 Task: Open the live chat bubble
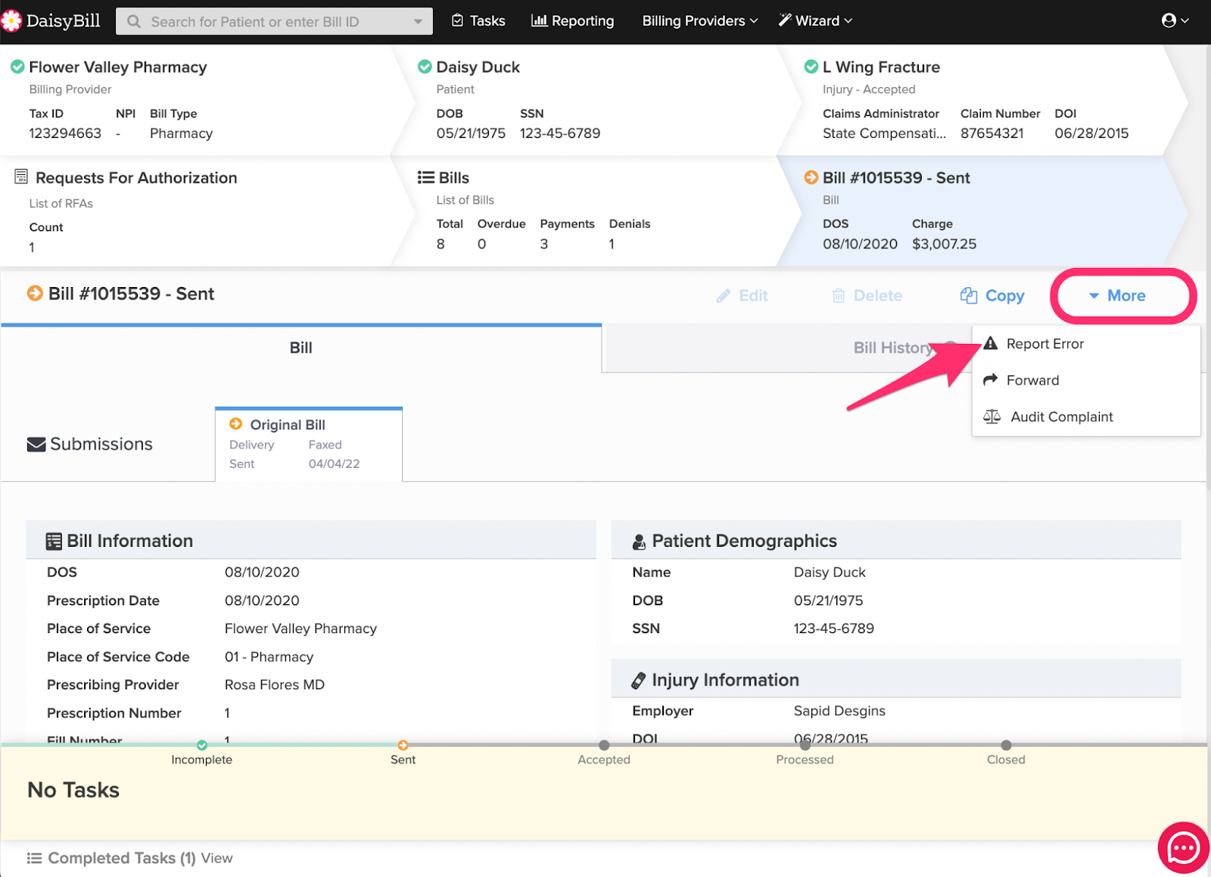click(1183, 847)
